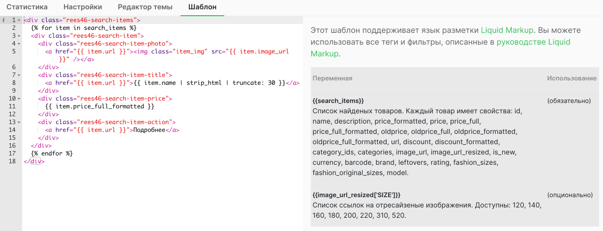Click line number 15 in the gutter

(12, 138)
